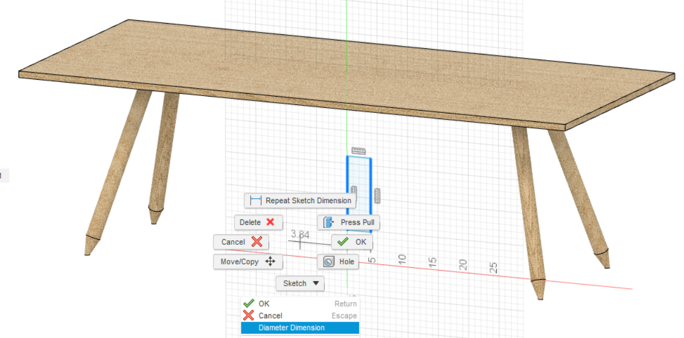Click the Hole tool icon

329,262
